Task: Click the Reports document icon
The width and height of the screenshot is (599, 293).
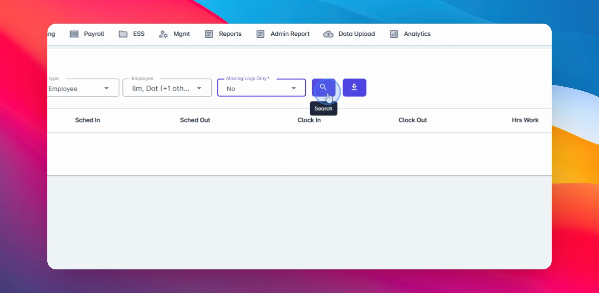Action: (x=209, y=34)
